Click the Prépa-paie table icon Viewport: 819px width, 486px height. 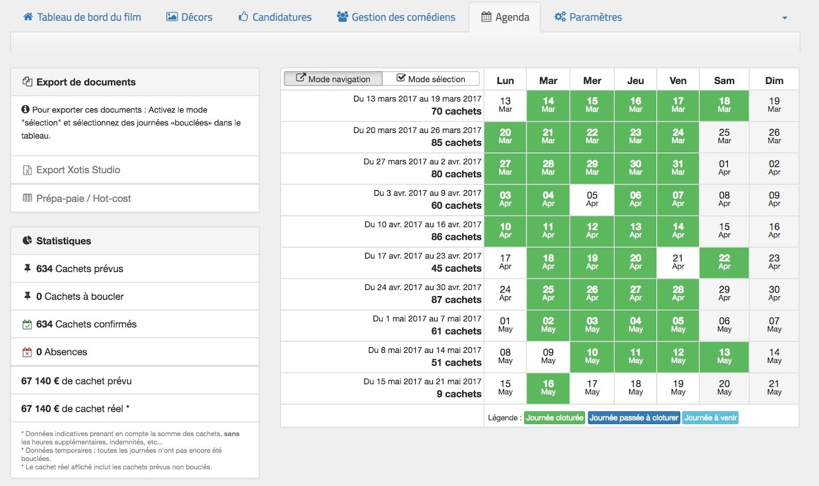coord(28,198)
